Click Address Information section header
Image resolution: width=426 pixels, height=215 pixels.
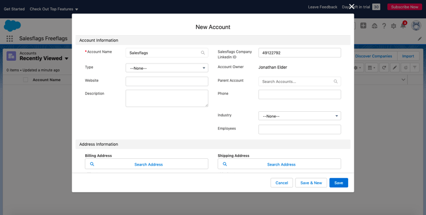[213, 144]
